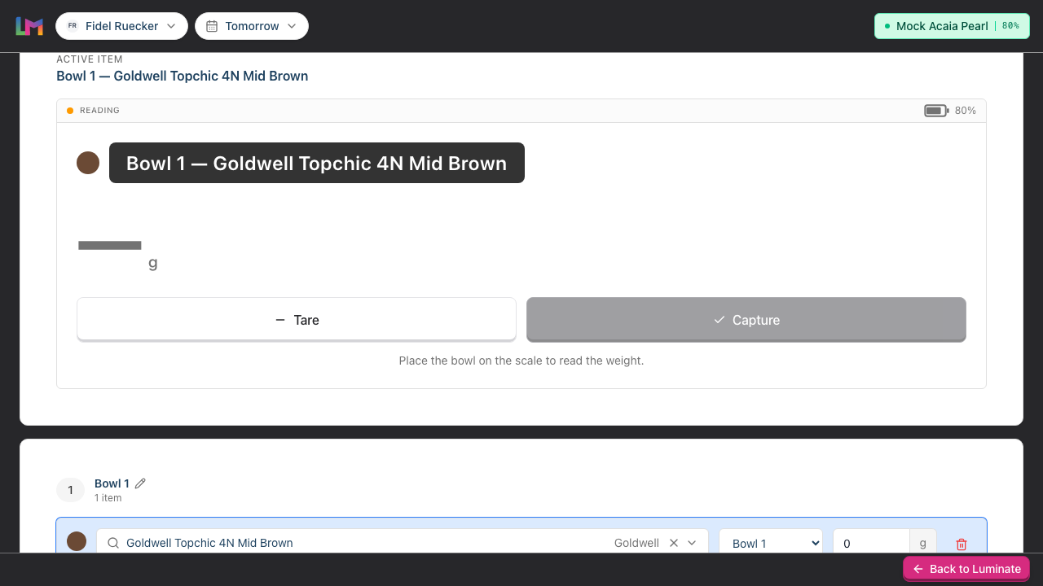Screen dimensions: 1043x586
Task: Clear the selected Goldwell product
Action: pyautogui.click(x=674, y=543)
